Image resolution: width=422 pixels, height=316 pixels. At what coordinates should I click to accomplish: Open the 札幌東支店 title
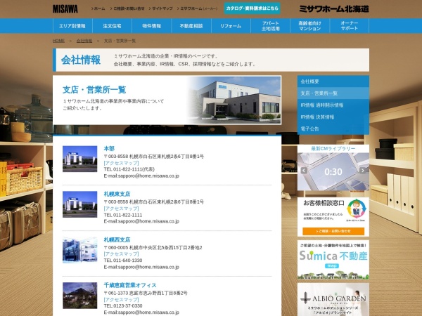click(117, 194)
